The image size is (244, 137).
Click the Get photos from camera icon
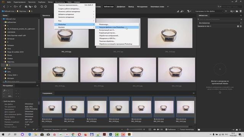pos(26,7)
